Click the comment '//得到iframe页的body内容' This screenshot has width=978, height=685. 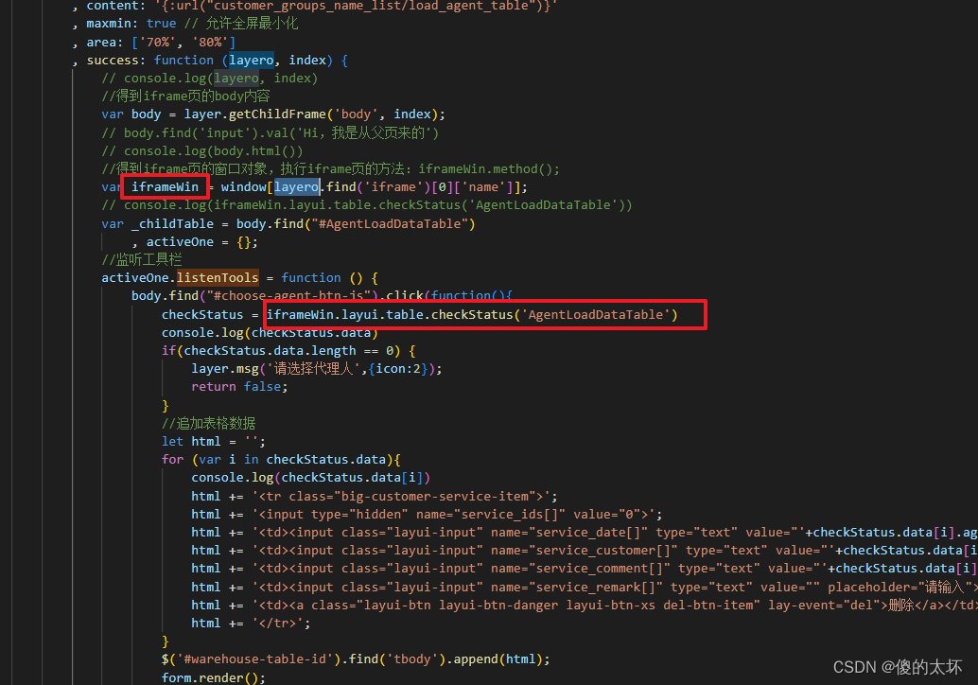pyautogui.click(x=186, y=97)
